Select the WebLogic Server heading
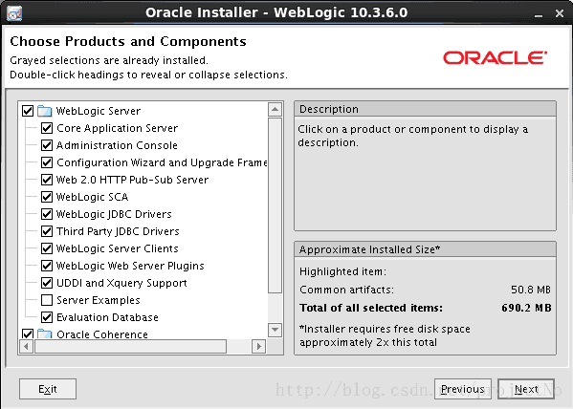Image resolution: width=573 pixels, height=409 pixels. (99, 111)
